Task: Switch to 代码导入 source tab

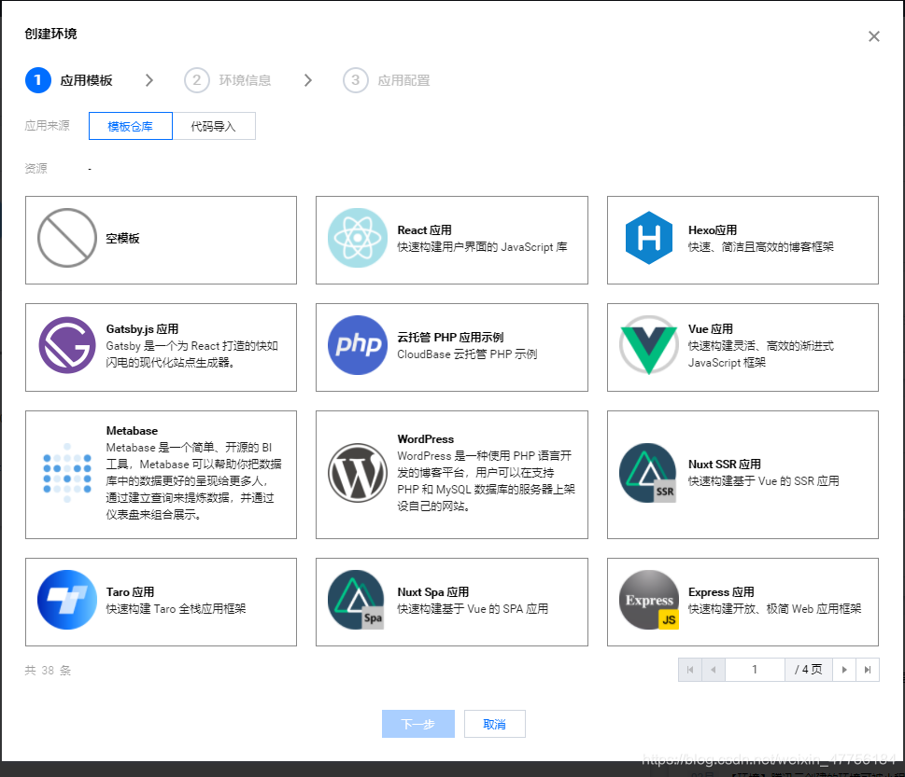Action: [214, 126]
